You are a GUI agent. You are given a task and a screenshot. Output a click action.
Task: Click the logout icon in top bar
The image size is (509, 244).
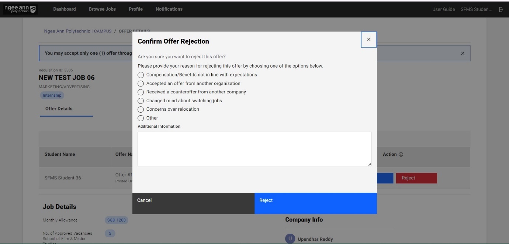[501, 10]
